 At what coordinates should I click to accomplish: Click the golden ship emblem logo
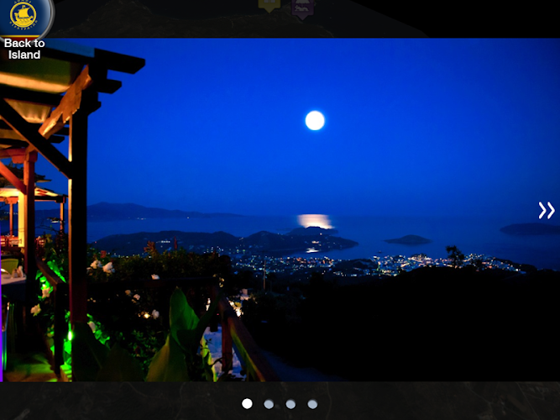coord(24,15)
